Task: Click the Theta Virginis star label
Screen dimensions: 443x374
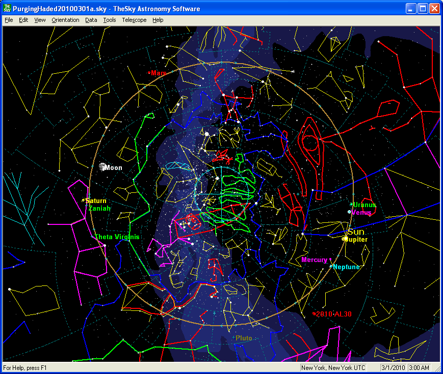Action: pos(117,237)
